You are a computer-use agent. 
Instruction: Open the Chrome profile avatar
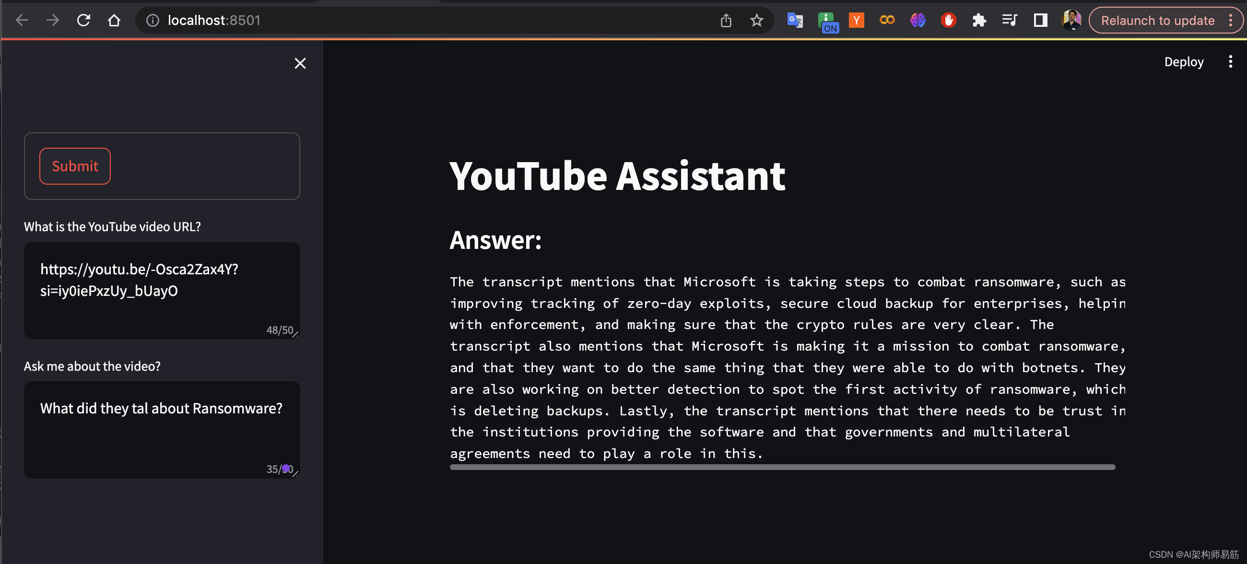click(x=1071, y=20)
